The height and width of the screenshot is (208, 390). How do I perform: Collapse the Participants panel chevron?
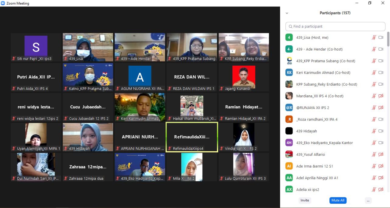(x=287, y=13)
